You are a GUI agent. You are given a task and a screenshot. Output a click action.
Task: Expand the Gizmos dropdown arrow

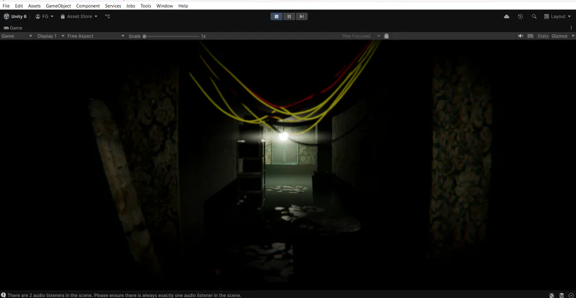pos(572,36)
